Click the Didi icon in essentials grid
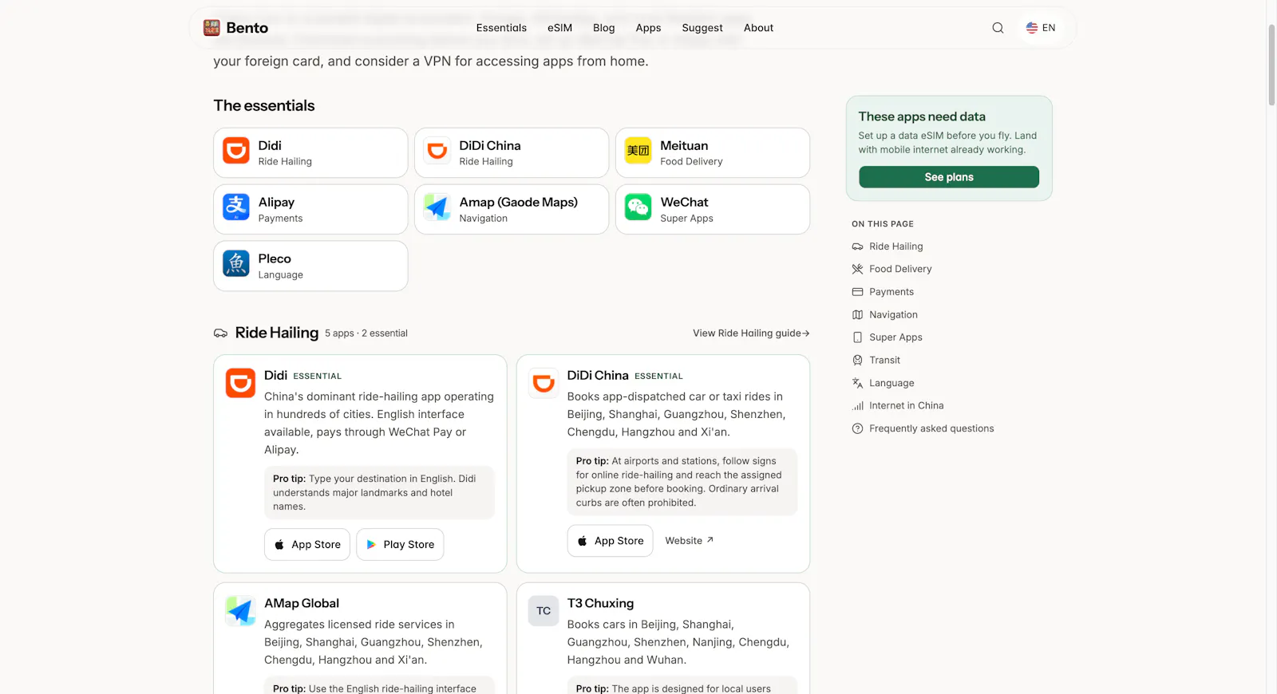Image resolution: width=1277 pixels, height=694 pixels. [x=236, y=150]
